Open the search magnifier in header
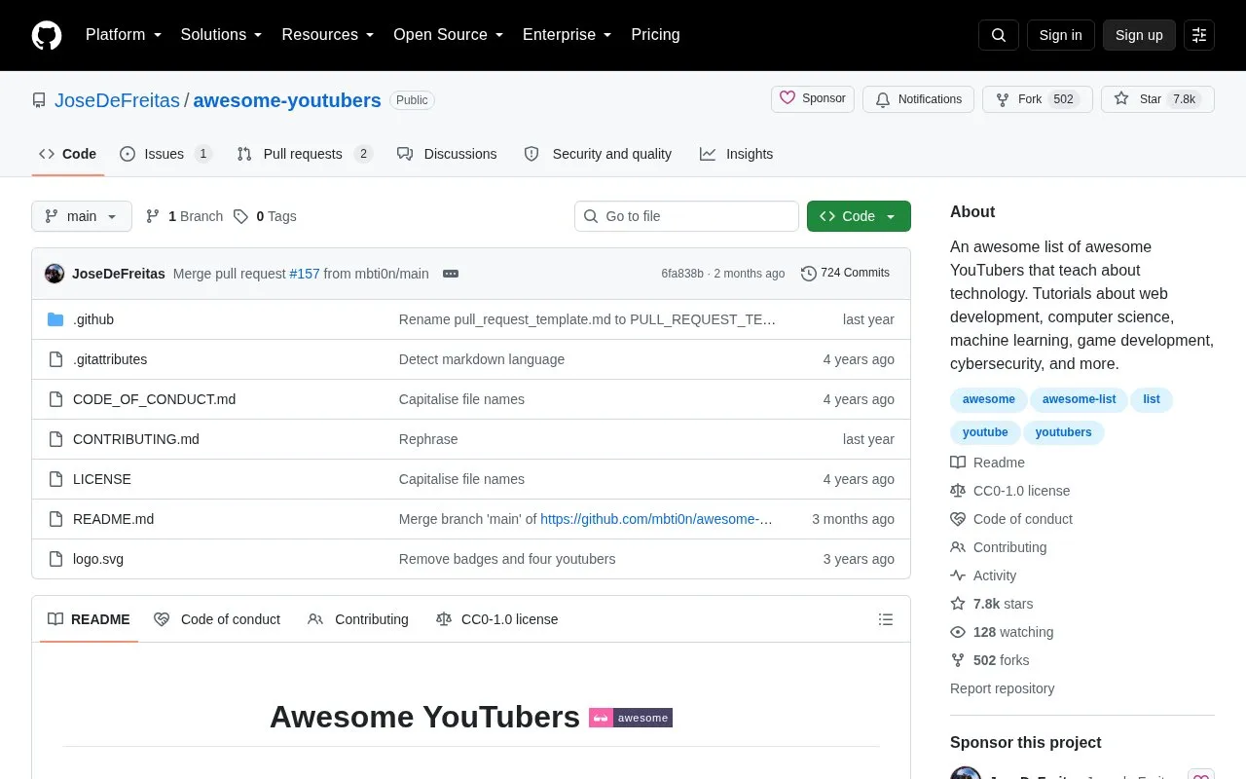This screenshot has width=1246, height=779. [x=999, y=35]
